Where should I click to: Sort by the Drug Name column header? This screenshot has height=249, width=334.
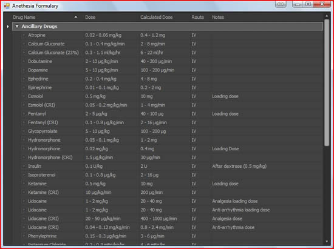pyautogui.click(x=24, y=17)
